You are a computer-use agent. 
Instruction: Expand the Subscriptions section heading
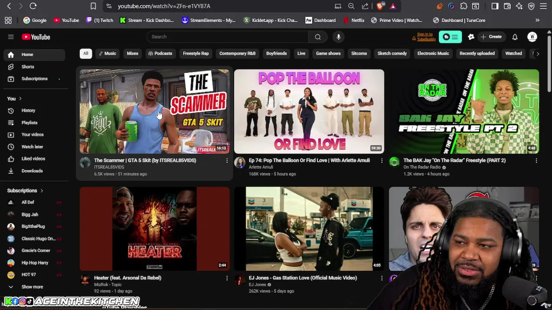25,190
